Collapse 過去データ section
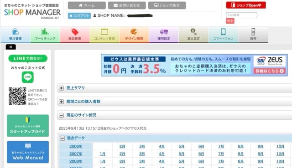Viewport: 292px width, 168px height. (63, 138)
